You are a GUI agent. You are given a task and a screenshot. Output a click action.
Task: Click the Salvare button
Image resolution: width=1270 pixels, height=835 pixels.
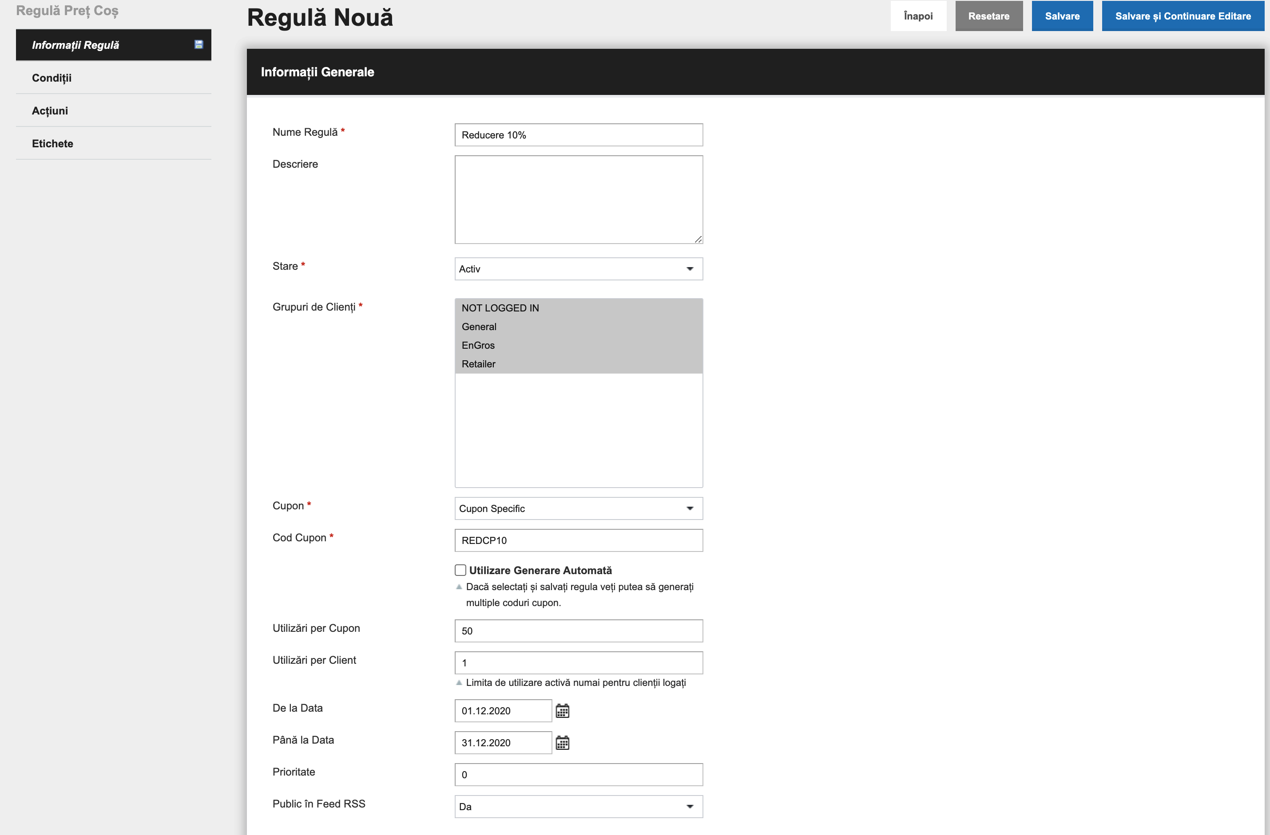tap(1062, 16)
